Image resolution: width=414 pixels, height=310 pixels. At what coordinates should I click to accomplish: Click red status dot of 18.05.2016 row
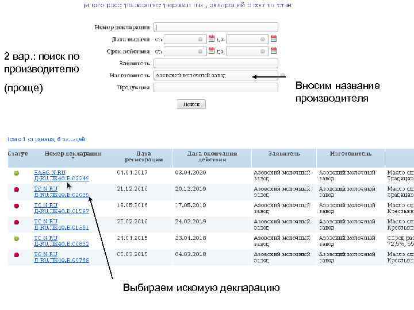[x=16, y=206]
